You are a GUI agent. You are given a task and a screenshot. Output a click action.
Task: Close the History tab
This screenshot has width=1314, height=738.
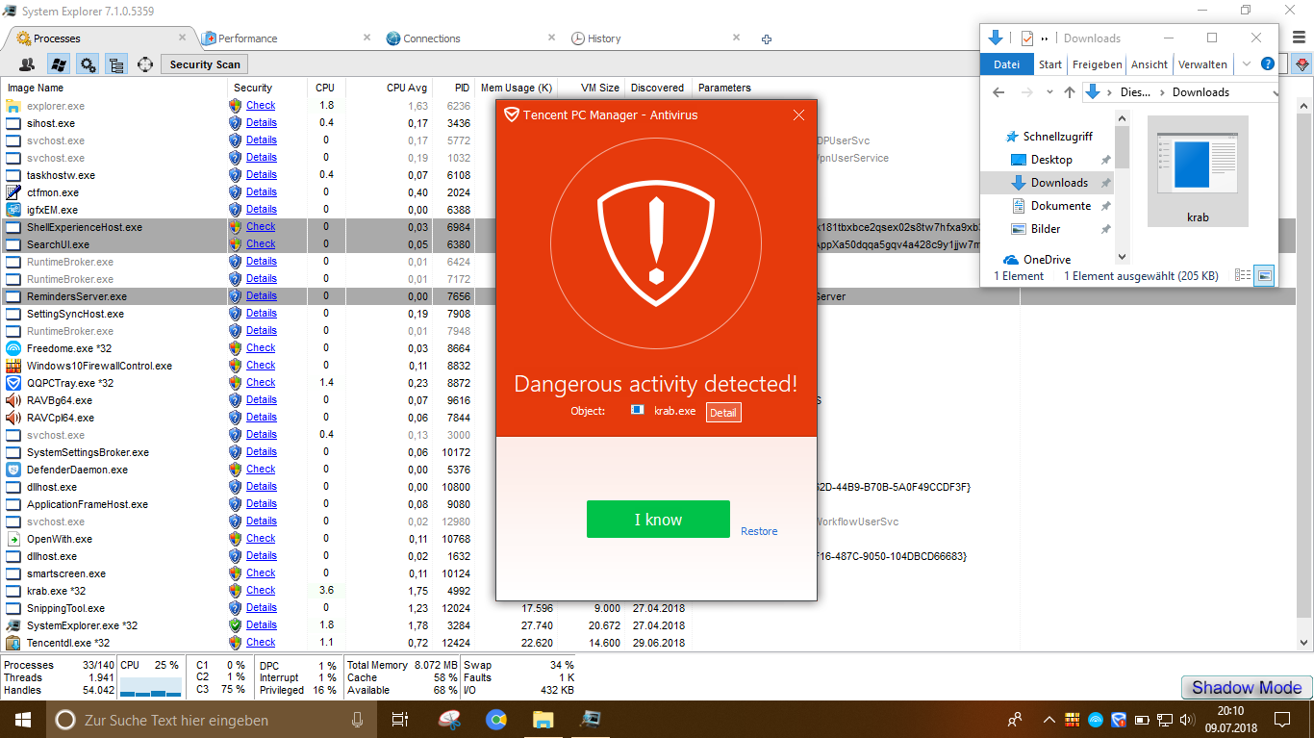pos(736,38)
